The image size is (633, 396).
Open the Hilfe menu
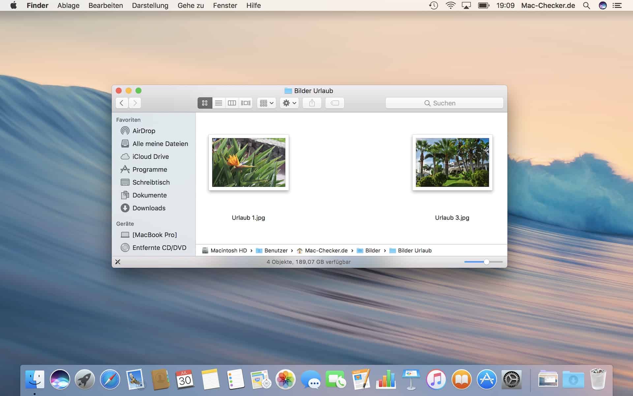pyautogui.click(x=254, y=5)
